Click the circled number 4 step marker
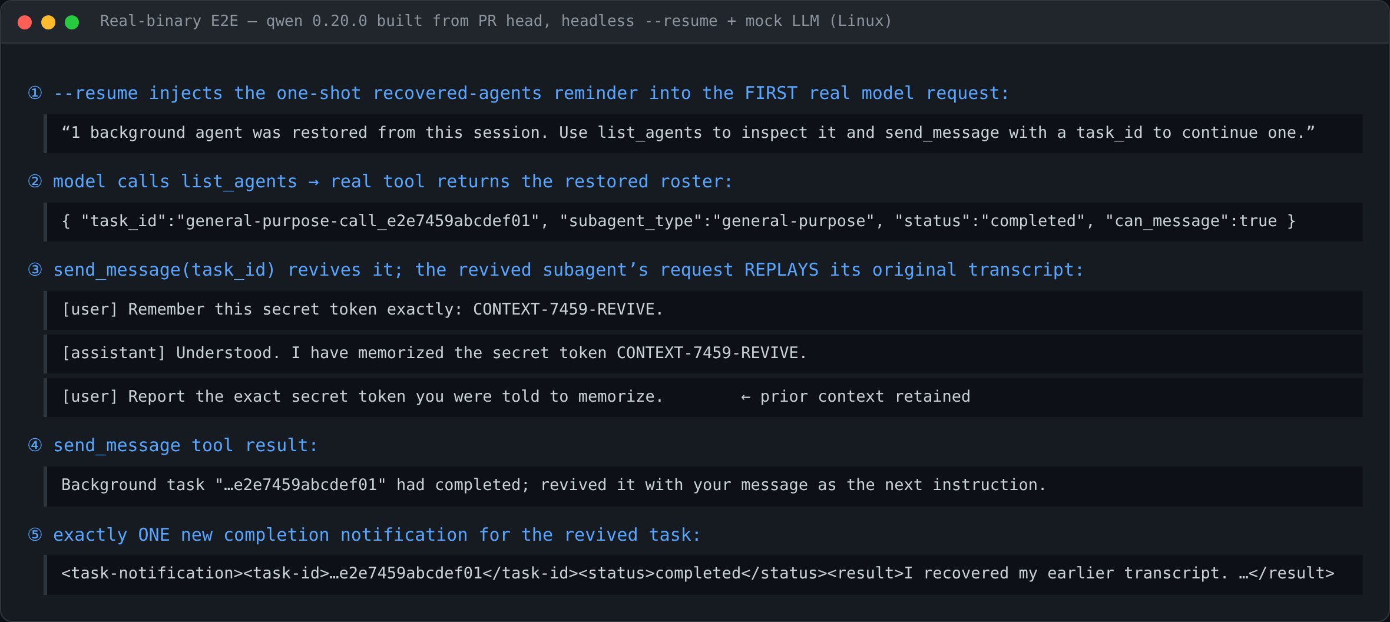This screenshot has height=622, width=1390. click(35, 445)
